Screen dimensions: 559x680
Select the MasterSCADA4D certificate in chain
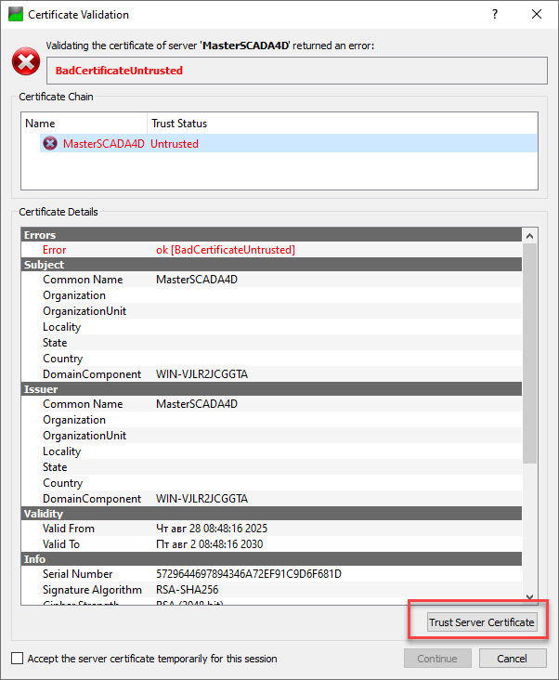click(x=103, y=144)
